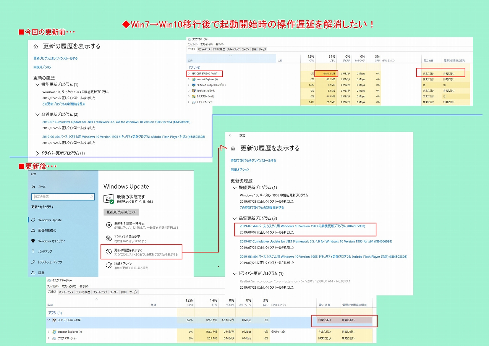Open the 表示(V) menu in Task Manager listing アプリ (6)
The height and width of the screenshot is (346, 489).
pos(219,44)
